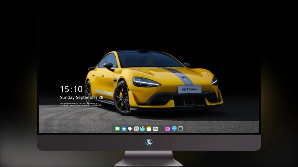
Task: Open the blue App Store icon
Action: [x=174, y=129]
